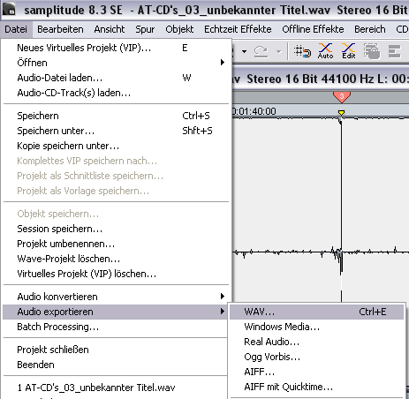Click the redo arrow icon
This screenshot has width=409, height=399.
(x=261, y=52)
